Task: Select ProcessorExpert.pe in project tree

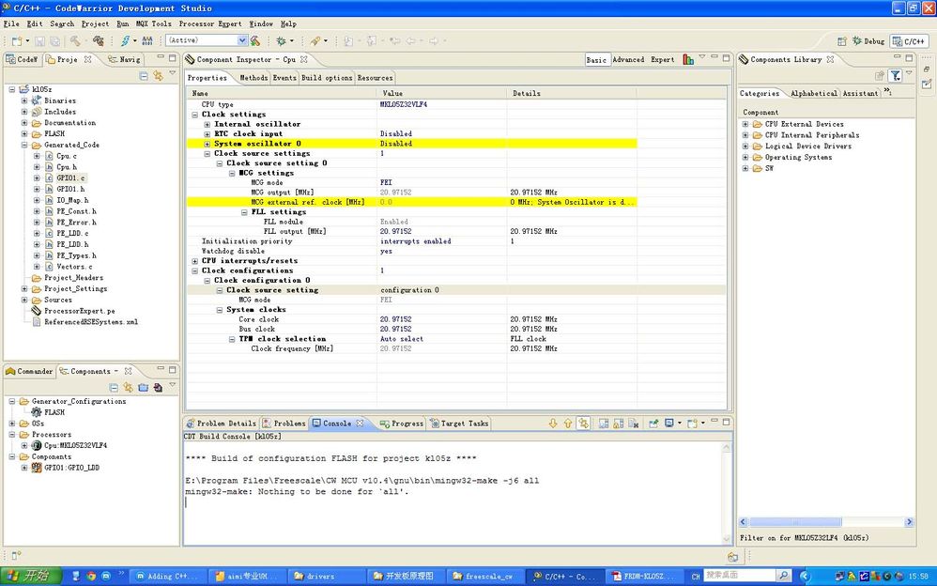Action: click(80, 311)
